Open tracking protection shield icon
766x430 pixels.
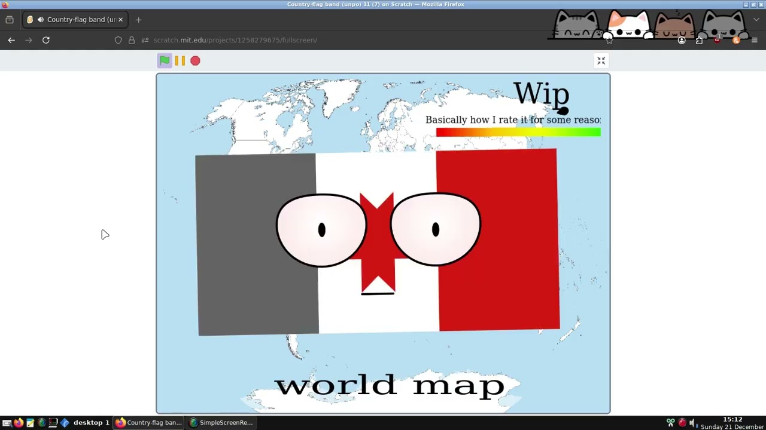point(118,40)
